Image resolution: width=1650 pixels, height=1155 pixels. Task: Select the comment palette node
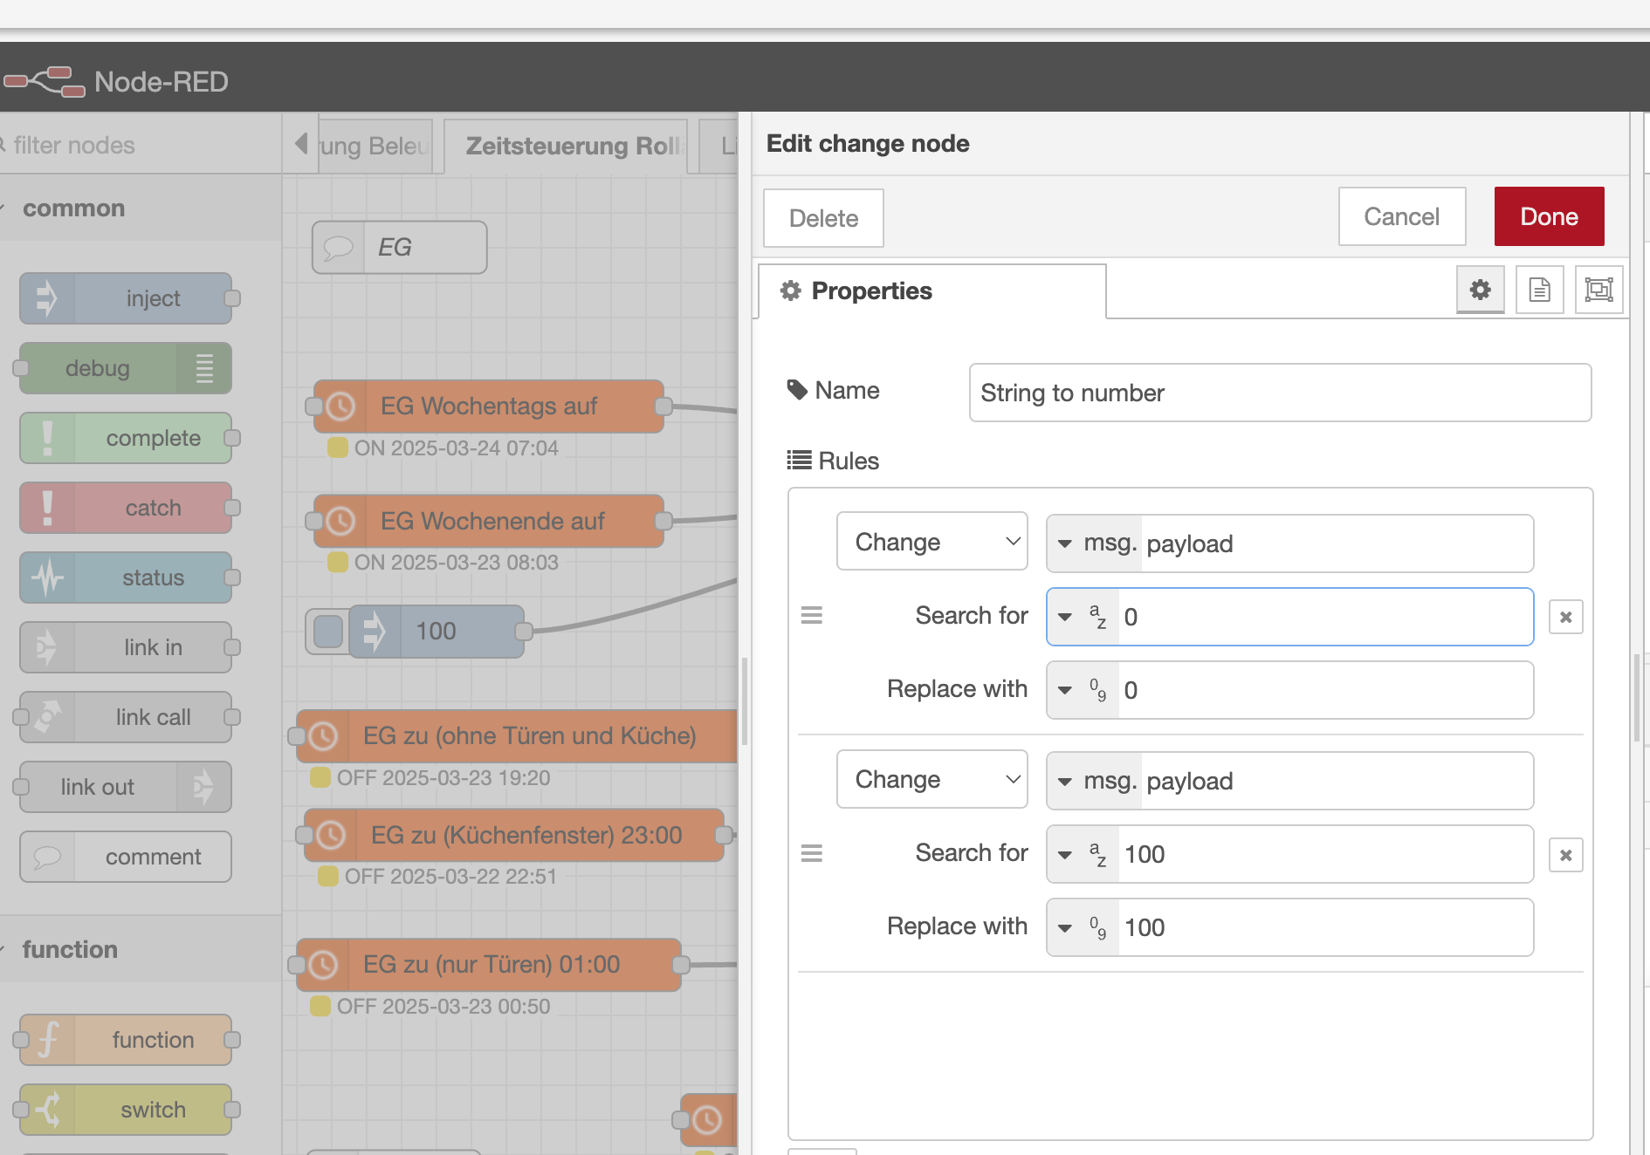[x=126, y=857]
